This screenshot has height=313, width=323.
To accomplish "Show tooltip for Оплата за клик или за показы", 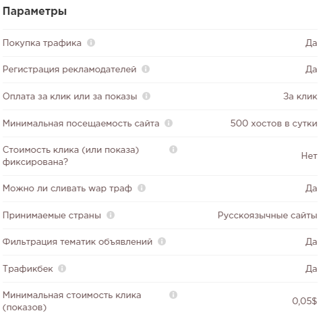I will tap(146, 96).
